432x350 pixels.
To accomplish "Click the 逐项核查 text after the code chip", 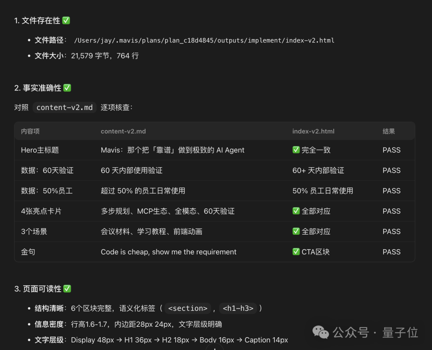I will [116, 108].
